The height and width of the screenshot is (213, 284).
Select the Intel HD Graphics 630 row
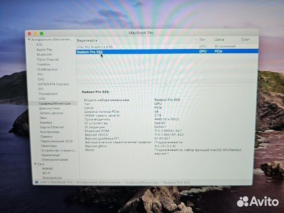(x=167, y=47)
